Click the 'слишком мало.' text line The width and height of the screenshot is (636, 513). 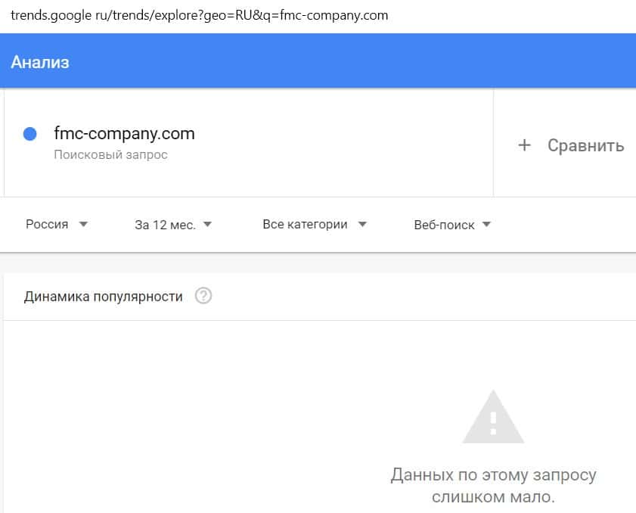[493, 497]
